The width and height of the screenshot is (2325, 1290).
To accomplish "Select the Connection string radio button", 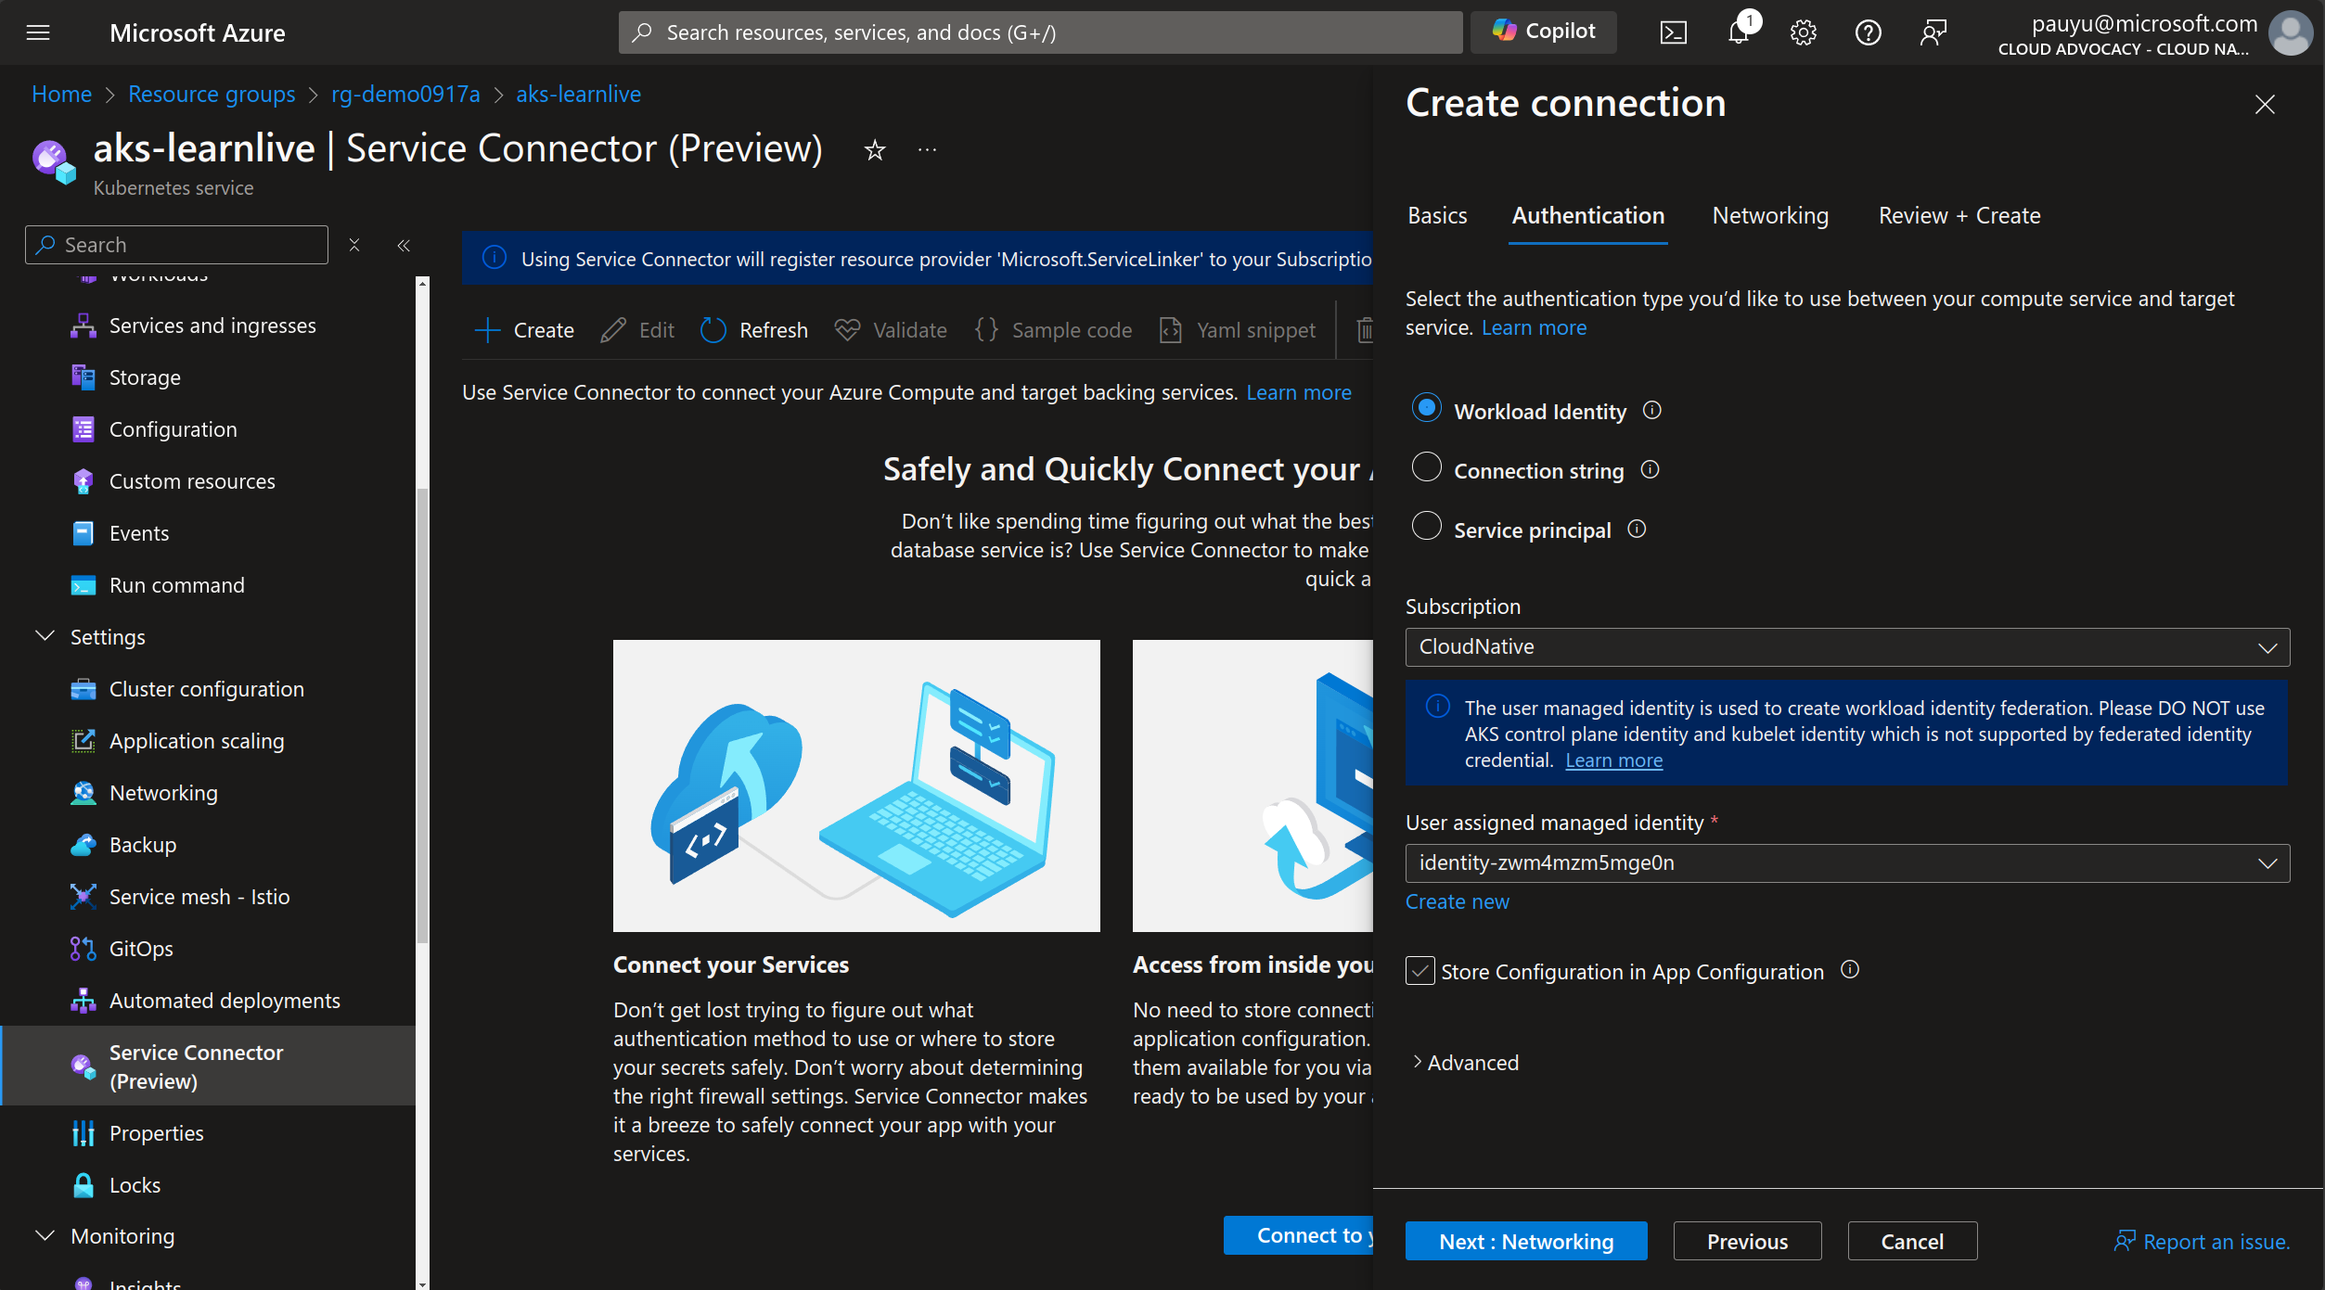I will click(x=1427, y=467).
